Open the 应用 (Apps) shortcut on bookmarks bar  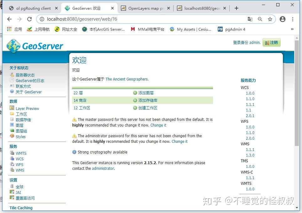tap(14, 29)
